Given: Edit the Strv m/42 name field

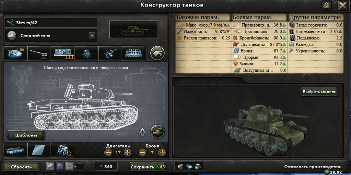Looking at the screenshot, I should [51, 23].
